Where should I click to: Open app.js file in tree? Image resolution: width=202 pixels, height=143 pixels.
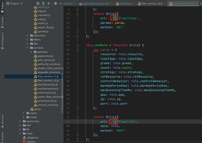[x=36, y=109]
